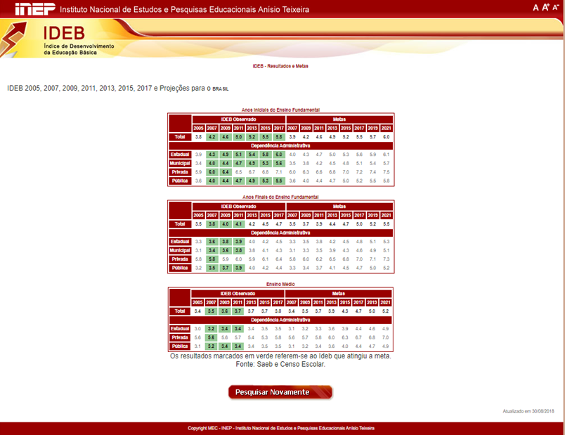Click IDEB Observado header in Anos Iniciais table
The image size is (565, 435).
coord(238,119)
